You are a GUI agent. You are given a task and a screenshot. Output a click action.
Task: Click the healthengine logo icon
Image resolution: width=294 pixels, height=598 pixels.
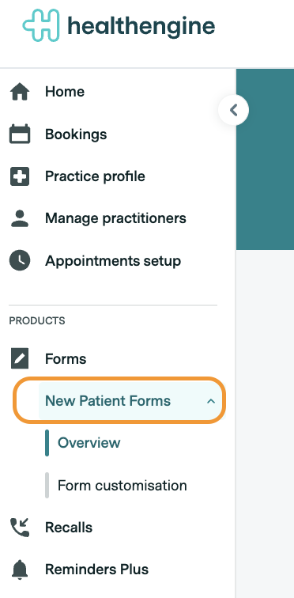pyautogui.click(x=41, y=25)
